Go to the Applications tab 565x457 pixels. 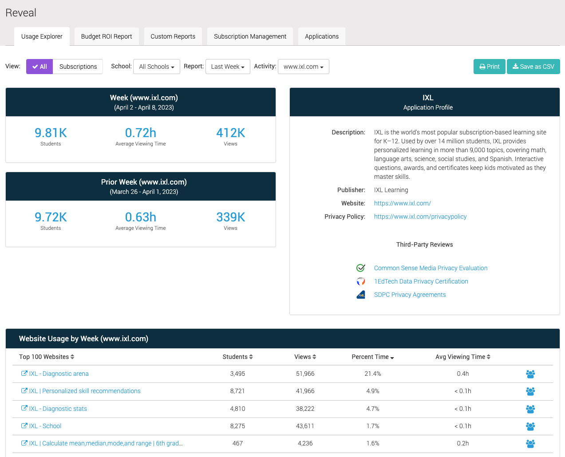pos(322,36)
